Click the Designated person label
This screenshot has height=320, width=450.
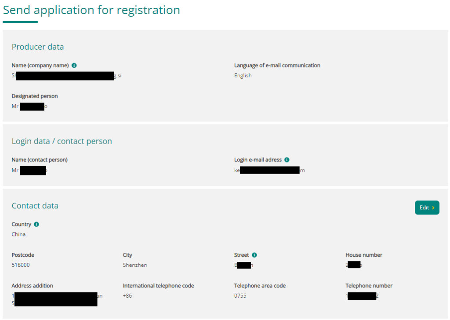pos(35,96)
